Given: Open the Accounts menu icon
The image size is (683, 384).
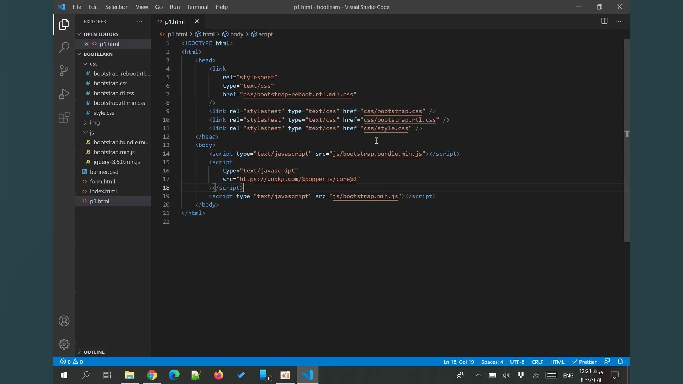Looking at the screenshot, I should pos(64,321).
